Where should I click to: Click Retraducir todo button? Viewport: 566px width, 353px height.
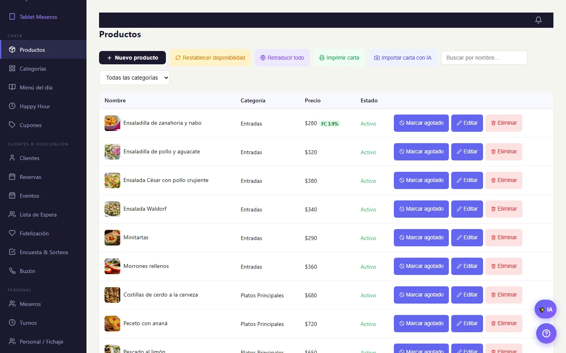[282, 58]
